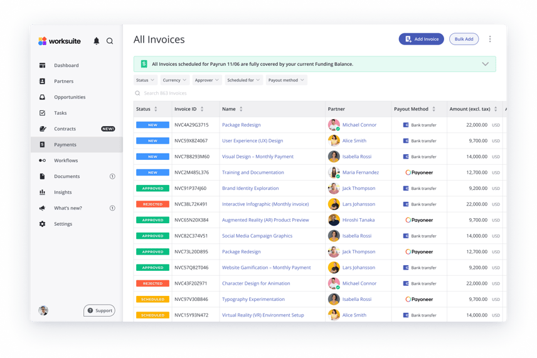The height and width of the screenshot is (358, 537).
Task: Open the Status filter dropdown
Action: click(146, 80)
